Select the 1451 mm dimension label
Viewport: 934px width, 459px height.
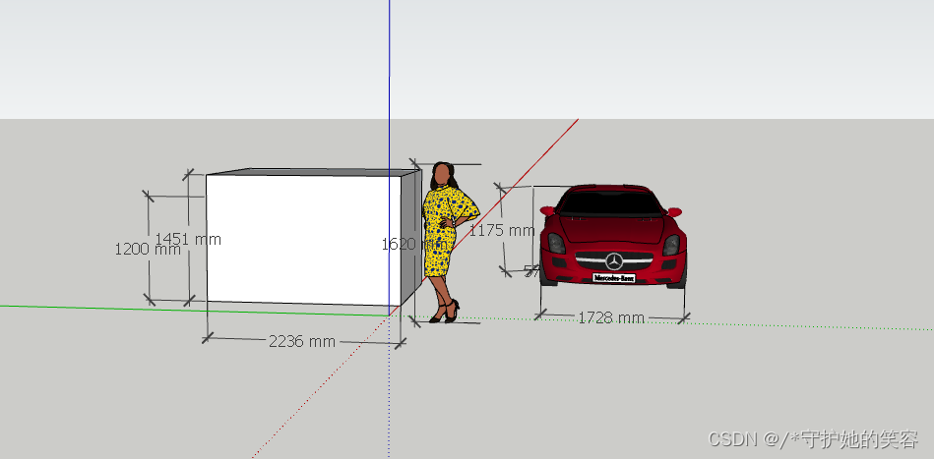click(188, 239)
